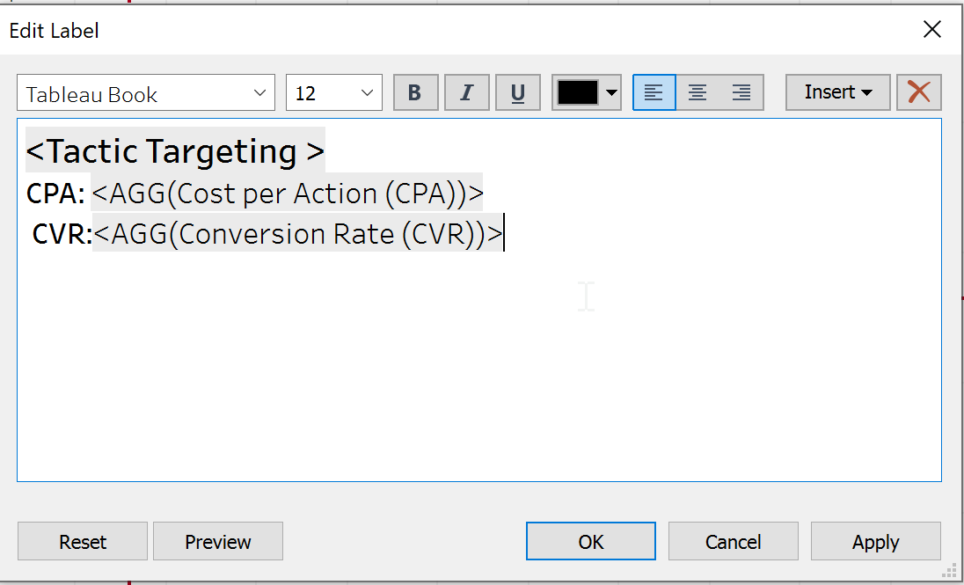
Task: Apply the label changes
Action: (876, 541)
